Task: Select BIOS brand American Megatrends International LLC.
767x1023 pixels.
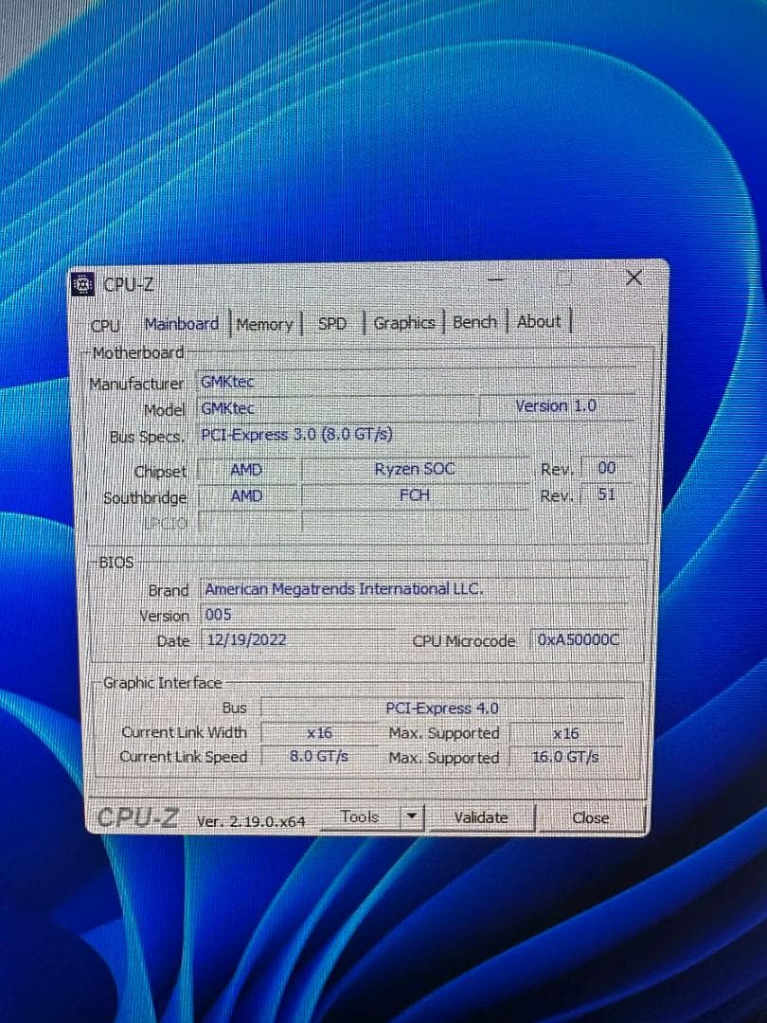Action: coord(415,588)
